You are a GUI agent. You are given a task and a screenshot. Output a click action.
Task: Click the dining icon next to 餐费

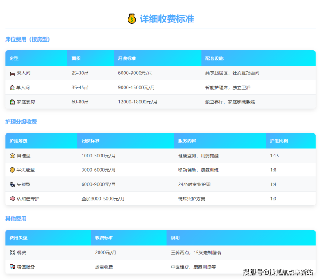(12, 252)
